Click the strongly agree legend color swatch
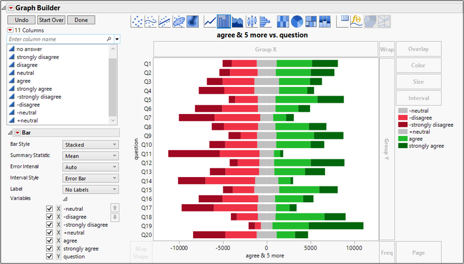464x264 pixels. pos(403,146)
